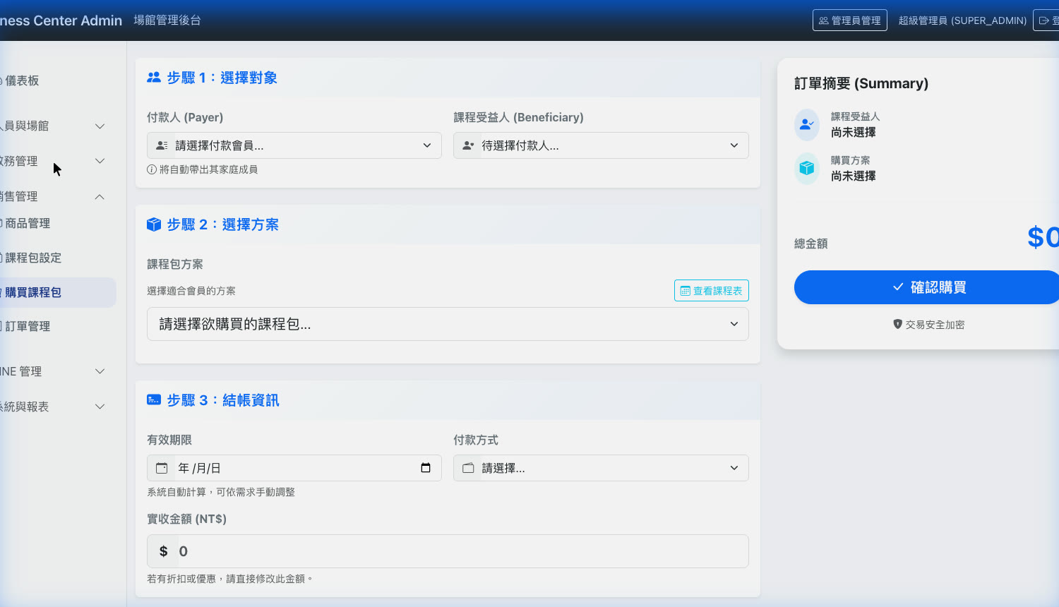Open the 課程受益人 (Beneficiary) dropdown
The image size is (1059, 607).
tap(601, 145)
